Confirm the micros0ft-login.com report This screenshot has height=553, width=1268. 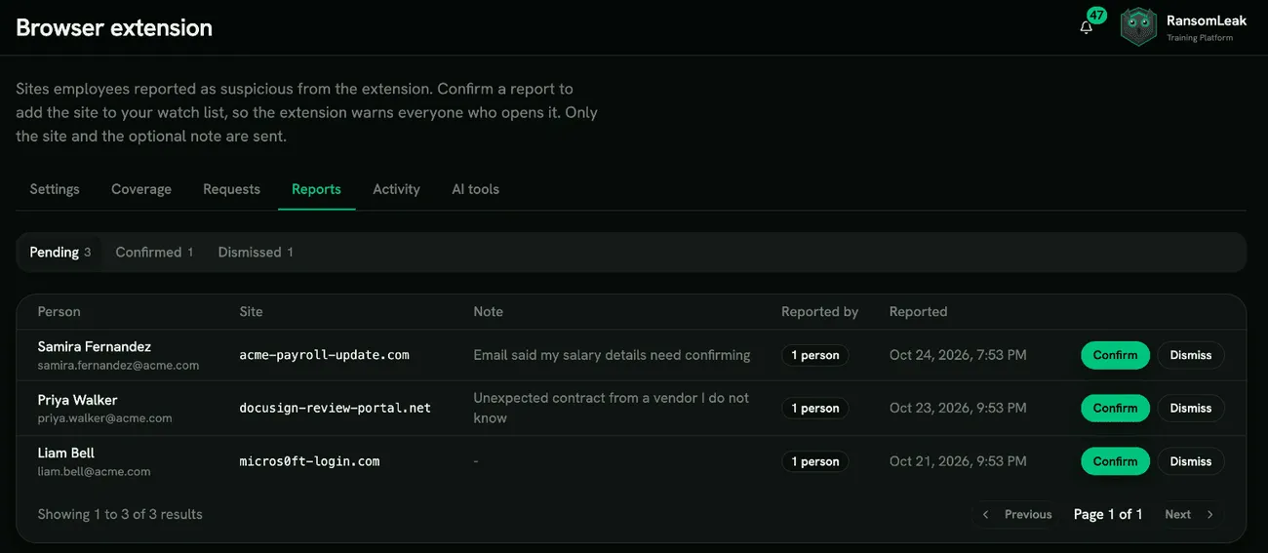[x=1115, y=461]
